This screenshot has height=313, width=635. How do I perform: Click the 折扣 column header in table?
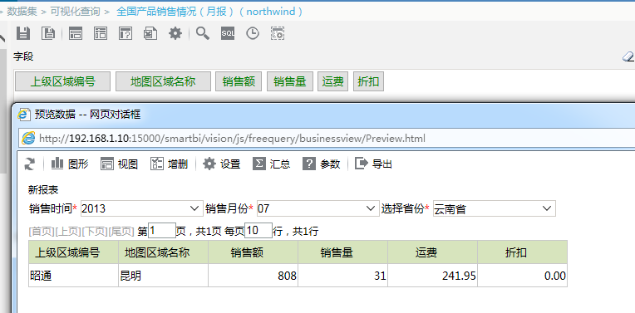(523, 252)
